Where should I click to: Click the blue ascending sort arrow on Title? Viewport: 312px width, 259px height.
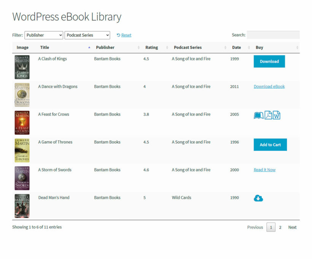point(89,48)
